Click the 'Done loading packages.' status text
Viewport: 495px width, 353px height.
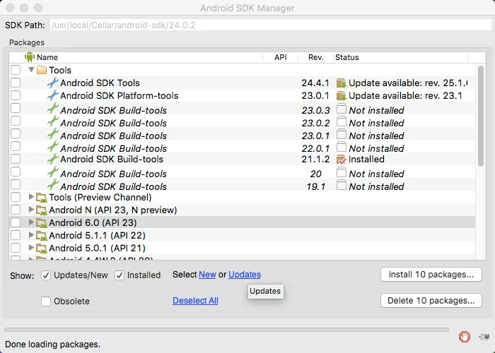(53, 345)
